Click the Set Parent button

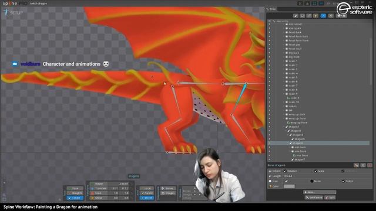coord(314,198)
